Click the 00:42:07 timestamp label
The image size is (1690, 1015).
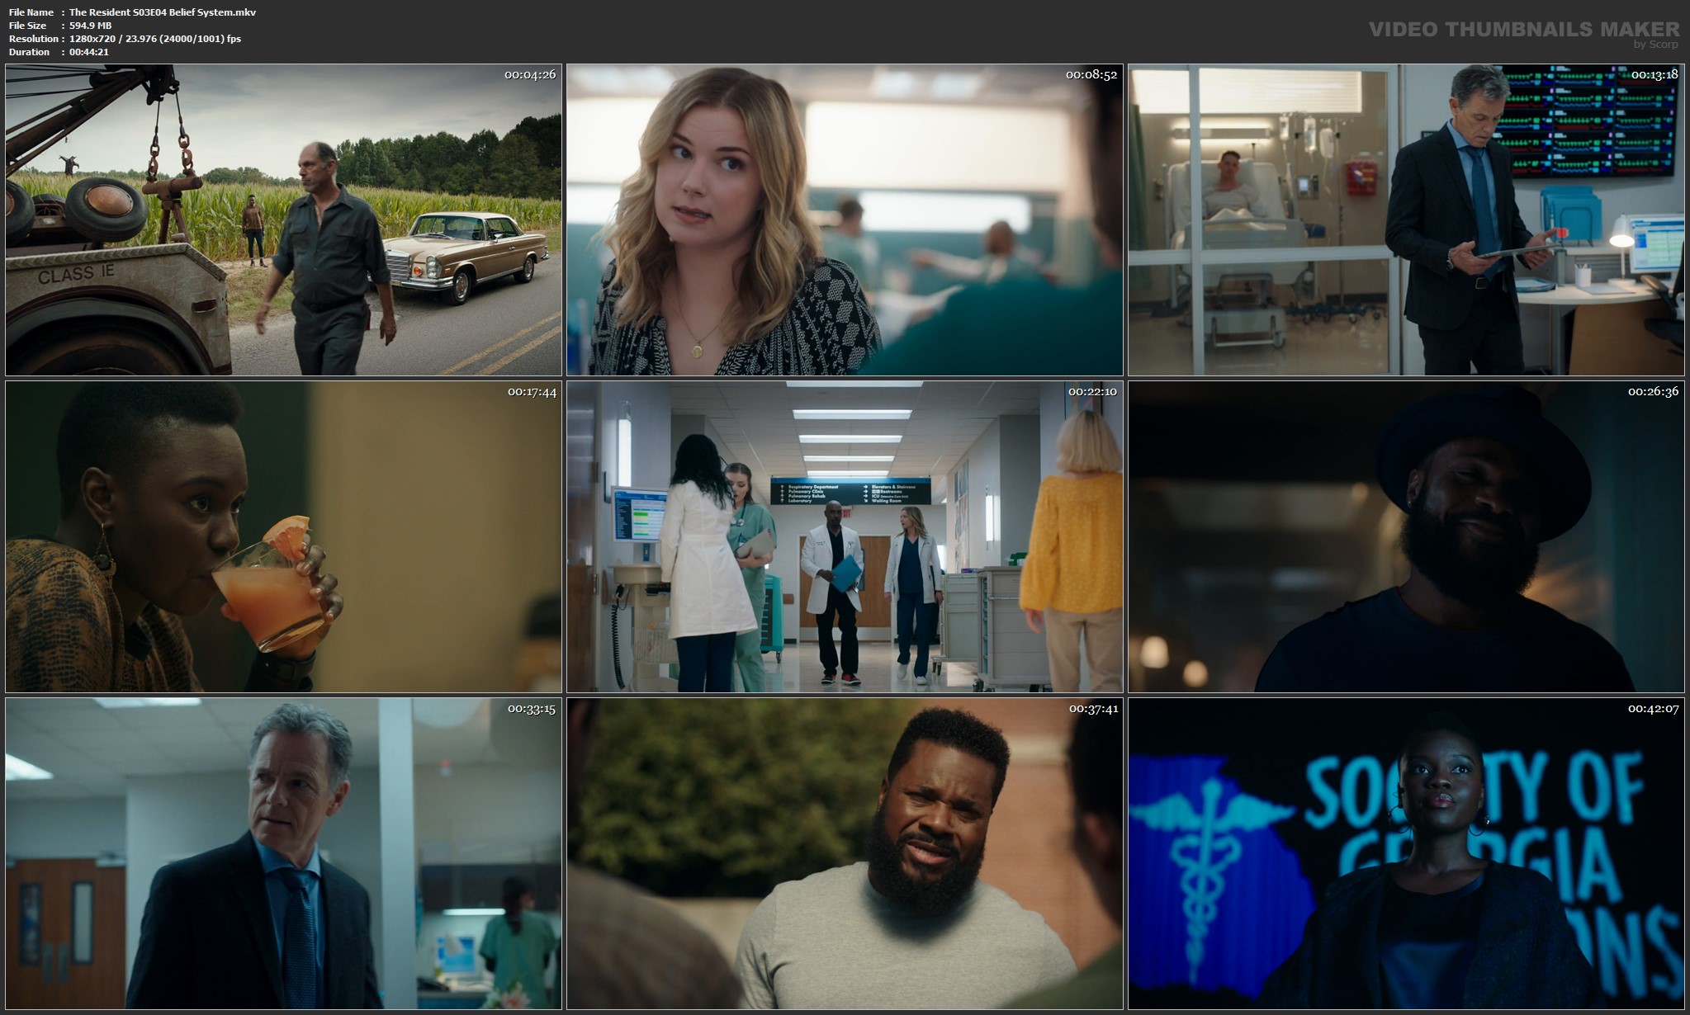pos(1653,708)
